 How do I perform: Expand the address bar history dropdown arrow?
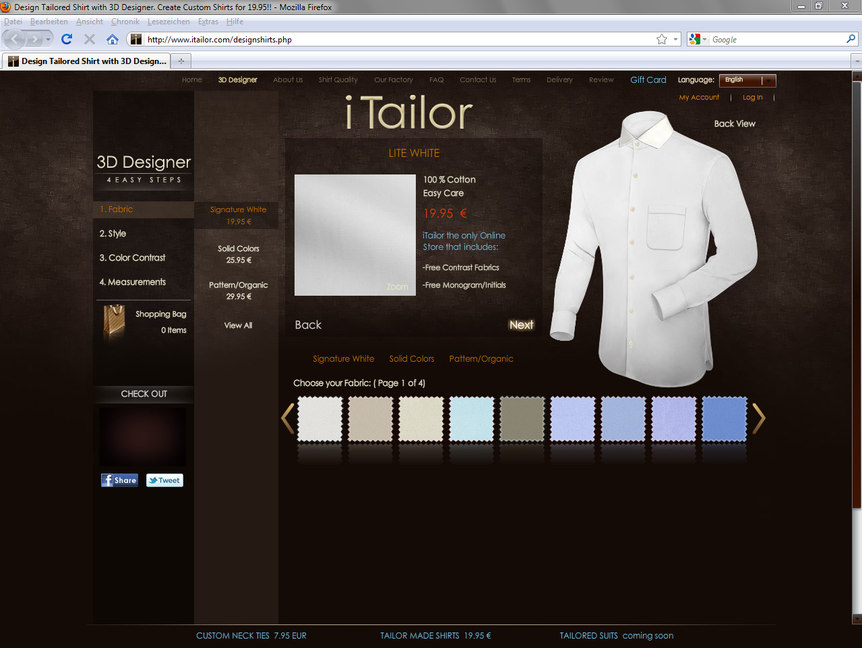point(675,39)
